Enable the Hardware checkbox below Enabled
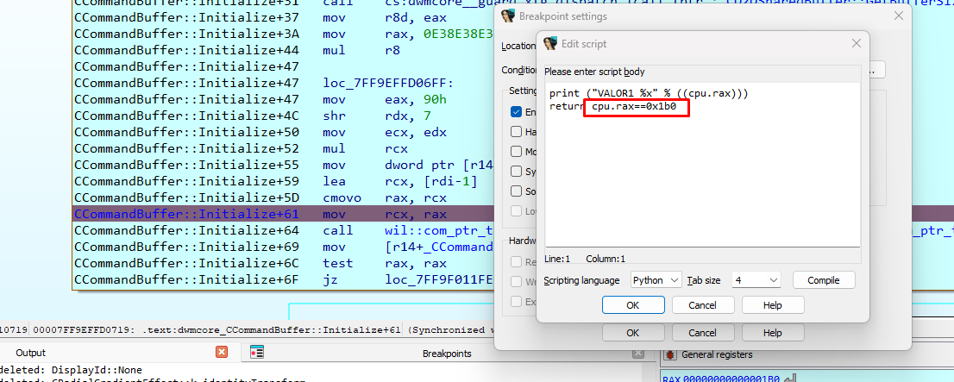This screenshot has width=954, height=382. point(516,131)
